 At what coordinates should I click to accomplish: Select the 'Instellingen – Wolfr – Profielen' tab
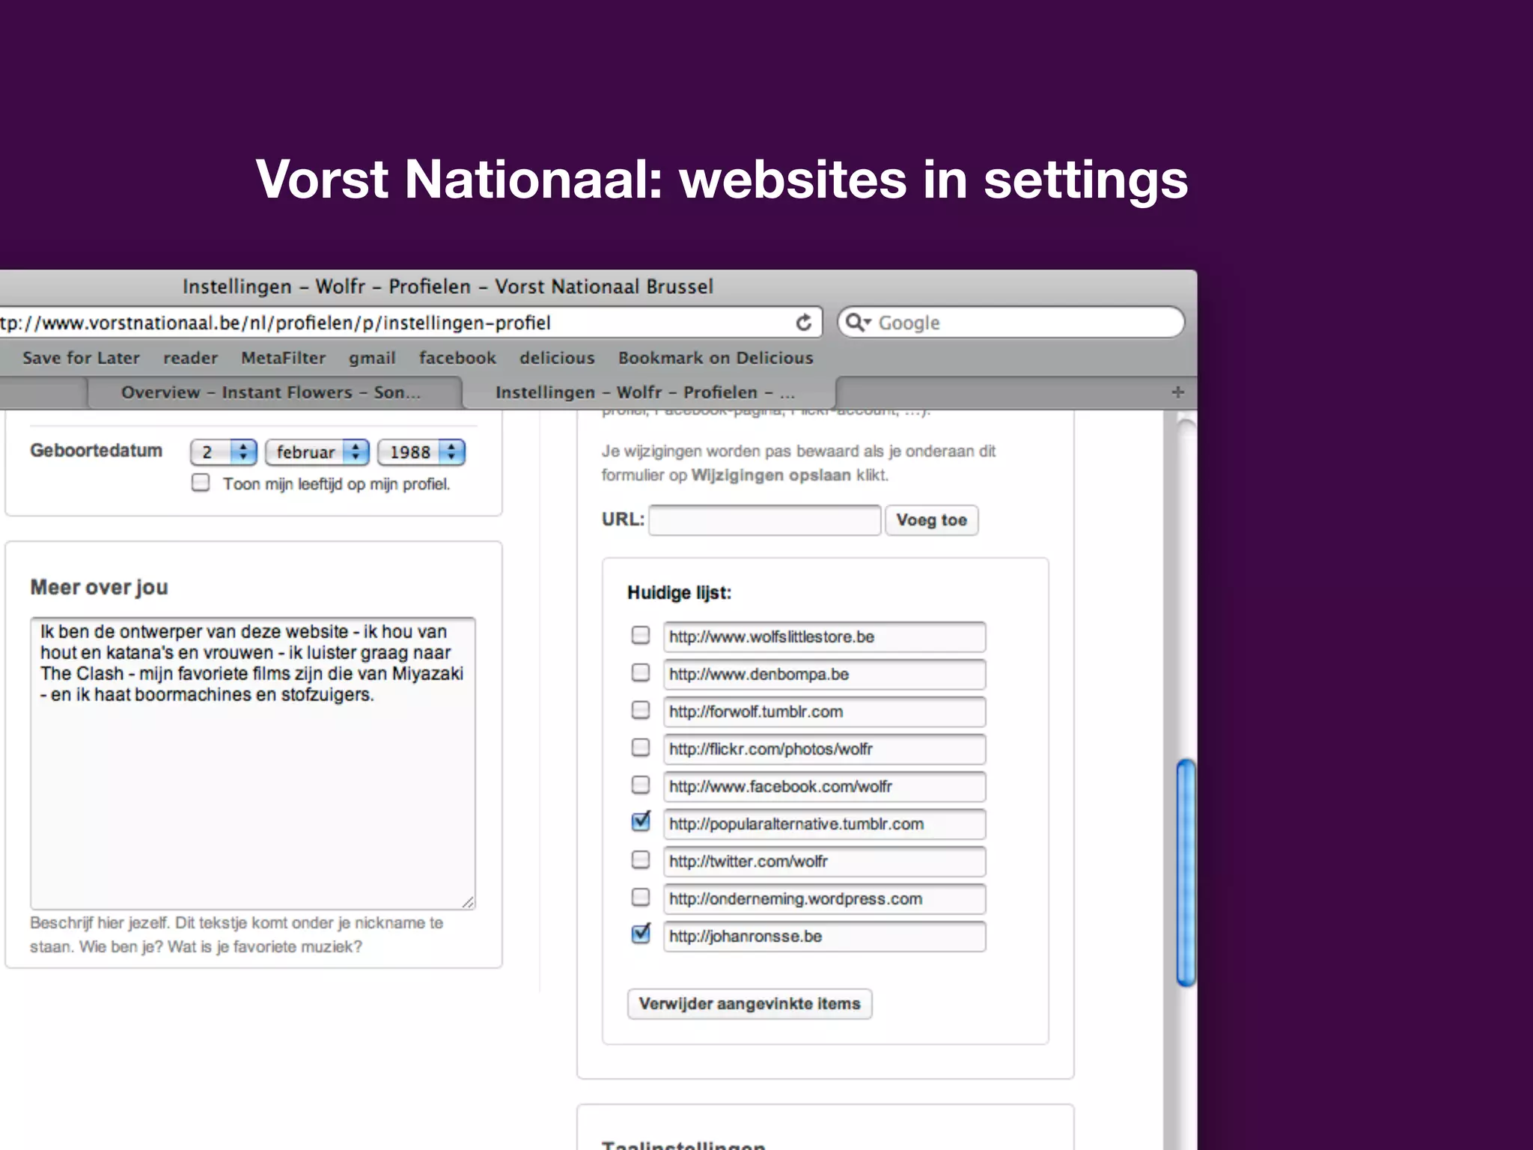point(648,392)
